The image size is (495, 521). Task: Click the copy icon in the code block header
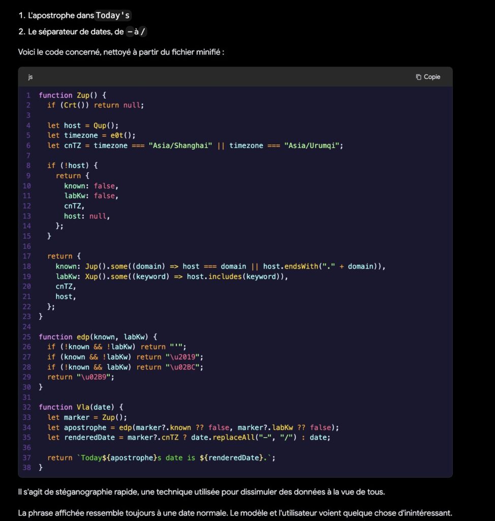tap(418, 77)
